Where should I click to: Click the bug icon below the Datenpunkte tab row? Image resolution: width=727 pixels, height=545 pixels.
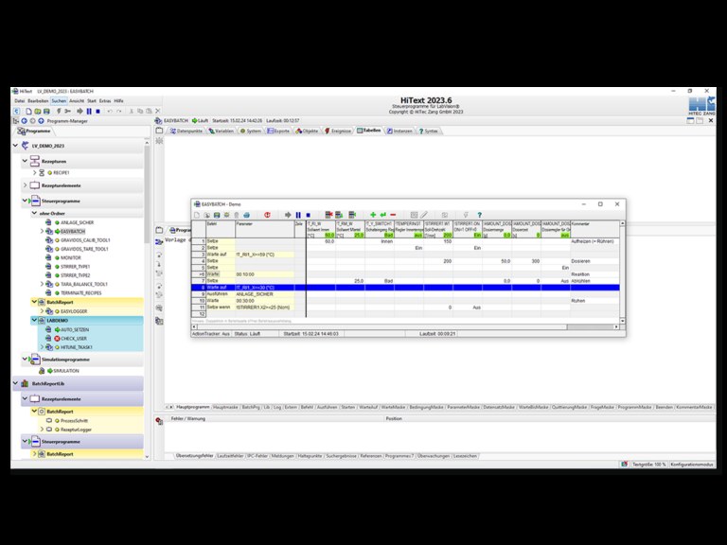(x=159, y=140)
